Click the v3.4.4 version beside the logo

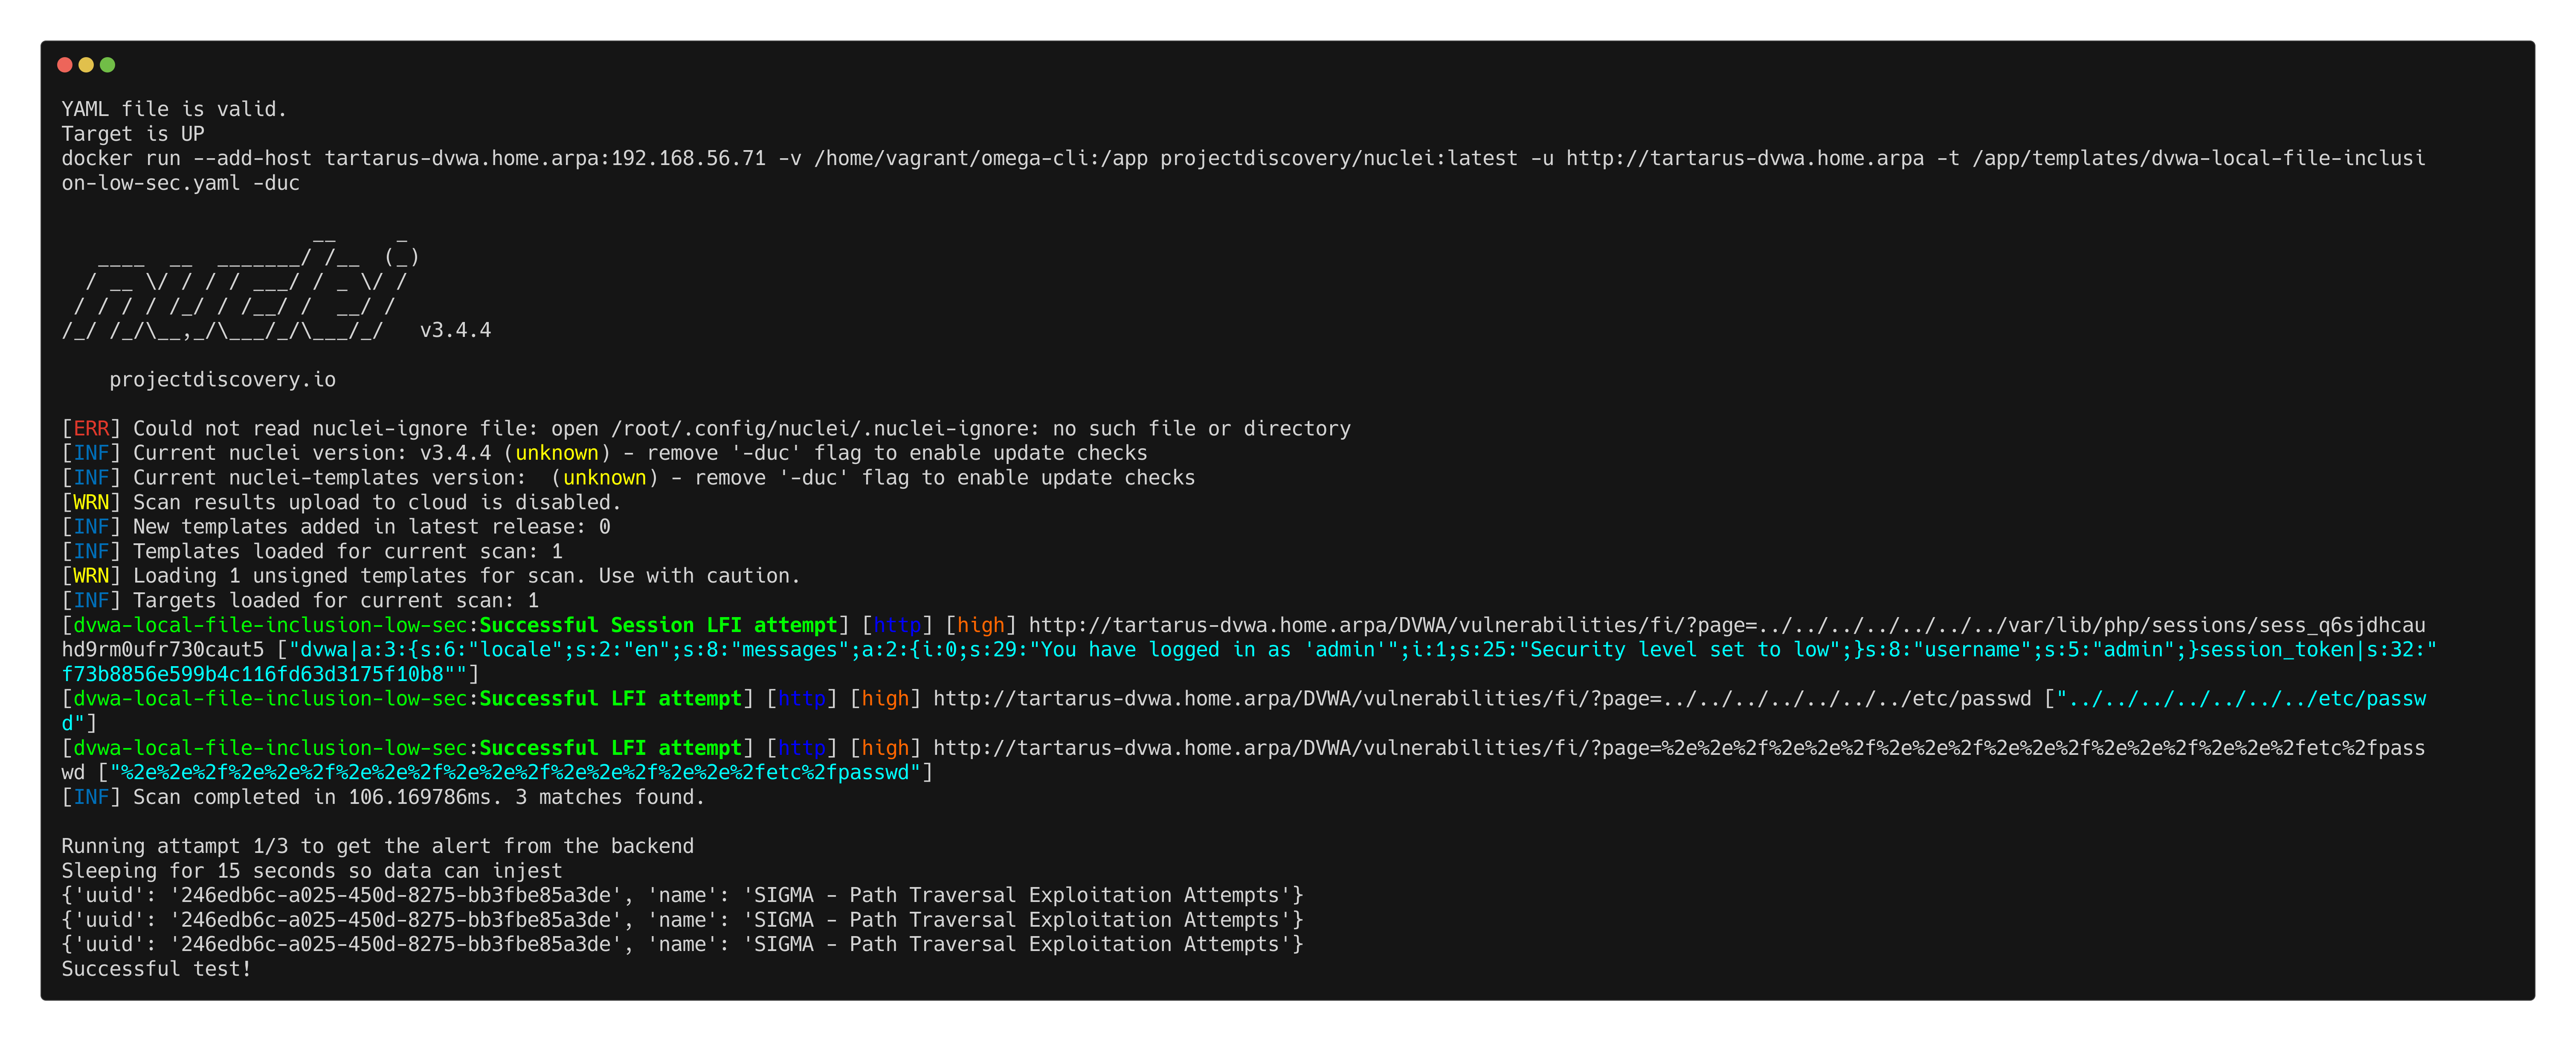click(x=455, y=331)
